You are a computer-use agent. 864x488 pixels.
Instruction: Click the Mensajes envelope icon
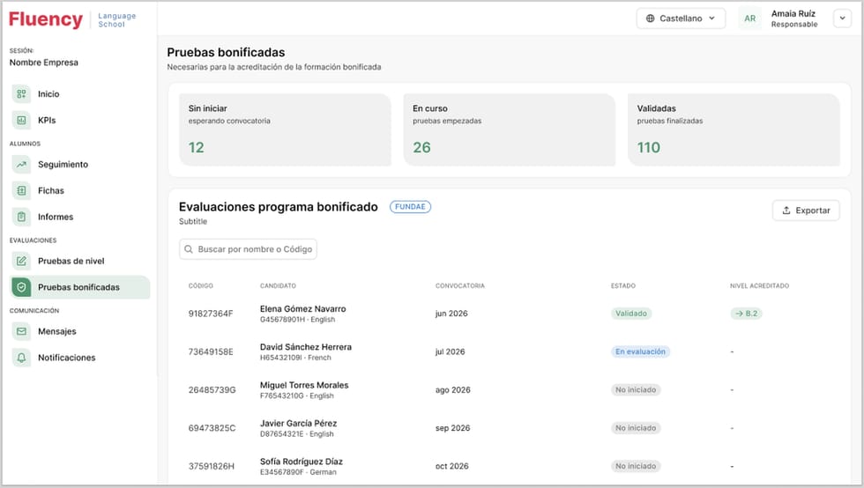coord(21,331)
